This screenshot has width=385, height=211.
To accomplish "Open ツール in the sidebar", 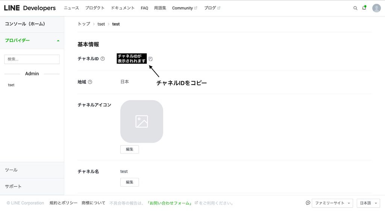I will (32, 170).
